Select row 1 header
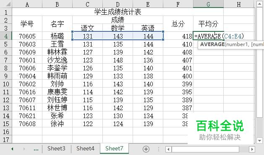The image size is (264, 155). [6, 12]
